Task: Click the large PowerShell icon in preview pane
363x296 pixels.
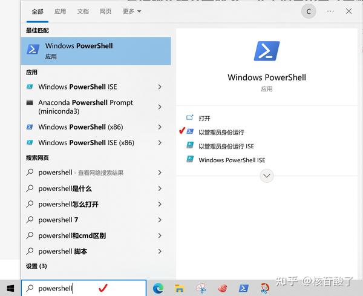Action: [x=267, y=51]
